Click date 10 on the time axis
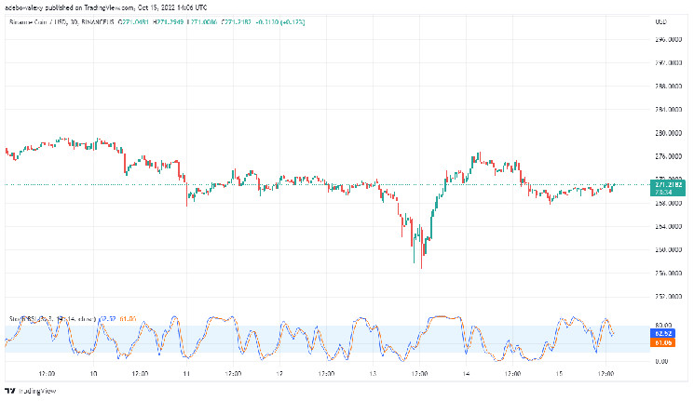This screenshot has height=401, width=694. click(93, 374)
